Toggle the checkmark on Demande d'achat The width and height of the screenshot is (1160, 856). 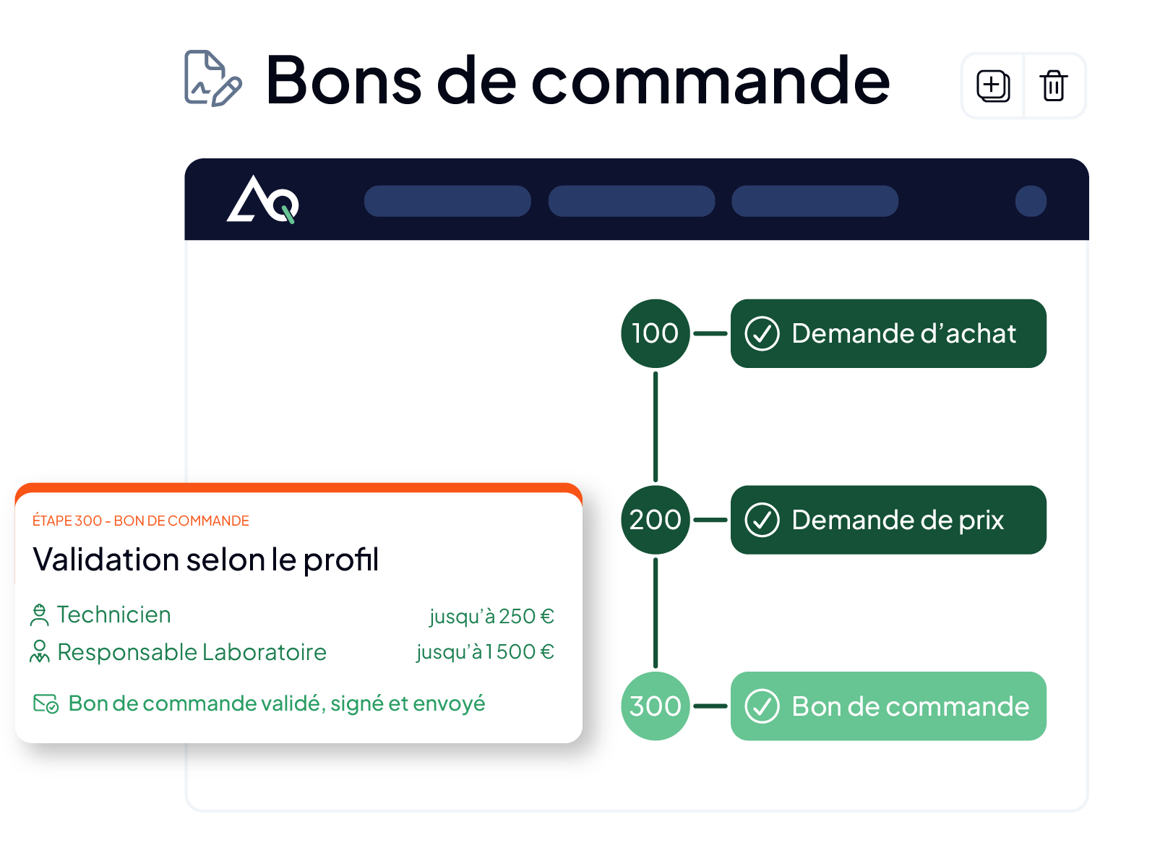point(762,334)
